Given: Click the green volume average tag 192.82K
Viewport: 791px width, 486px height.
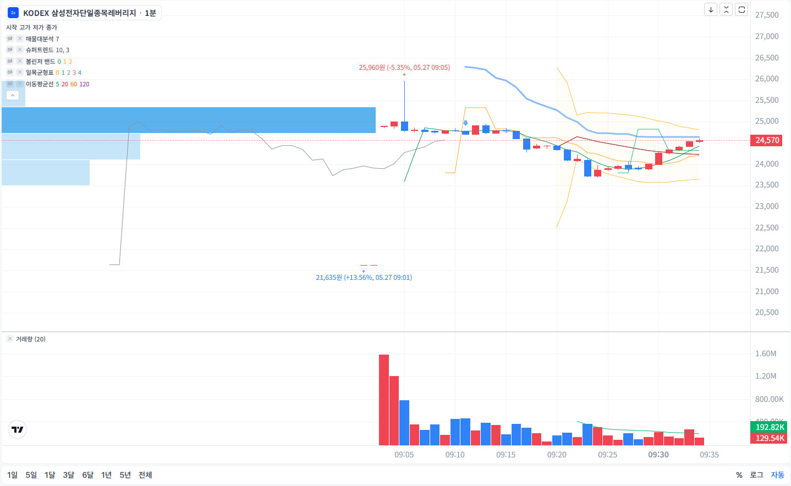Looking at the screenshot, I should click(x=770, y=427).
